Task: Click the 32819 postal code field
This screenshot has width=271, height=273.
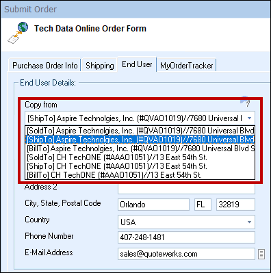Action: pyautogui.click(x=235, y=205)
